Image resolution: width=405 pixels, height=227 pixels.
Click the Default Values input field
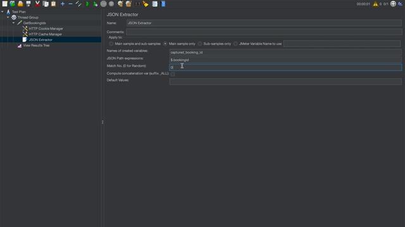point(285,81)
